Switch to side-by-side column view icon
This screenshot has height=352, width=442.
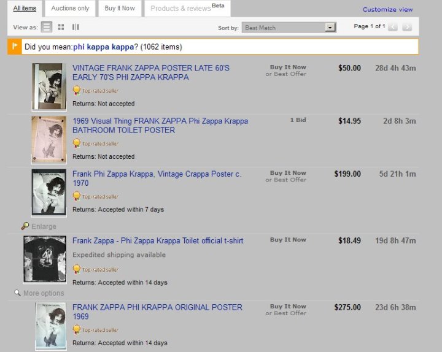(x=76, y=27)
